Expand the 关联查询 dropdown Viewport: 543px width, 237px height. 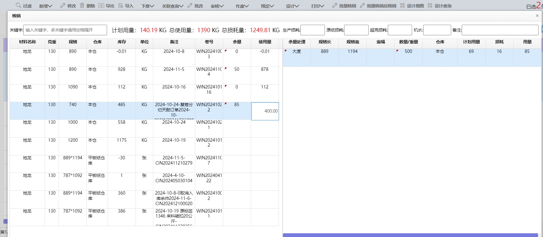(x=173, y=6)
